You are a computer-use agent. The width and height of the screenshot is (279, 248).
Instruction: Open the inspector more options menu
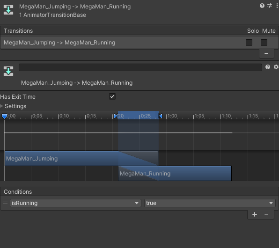click(277, 6)
